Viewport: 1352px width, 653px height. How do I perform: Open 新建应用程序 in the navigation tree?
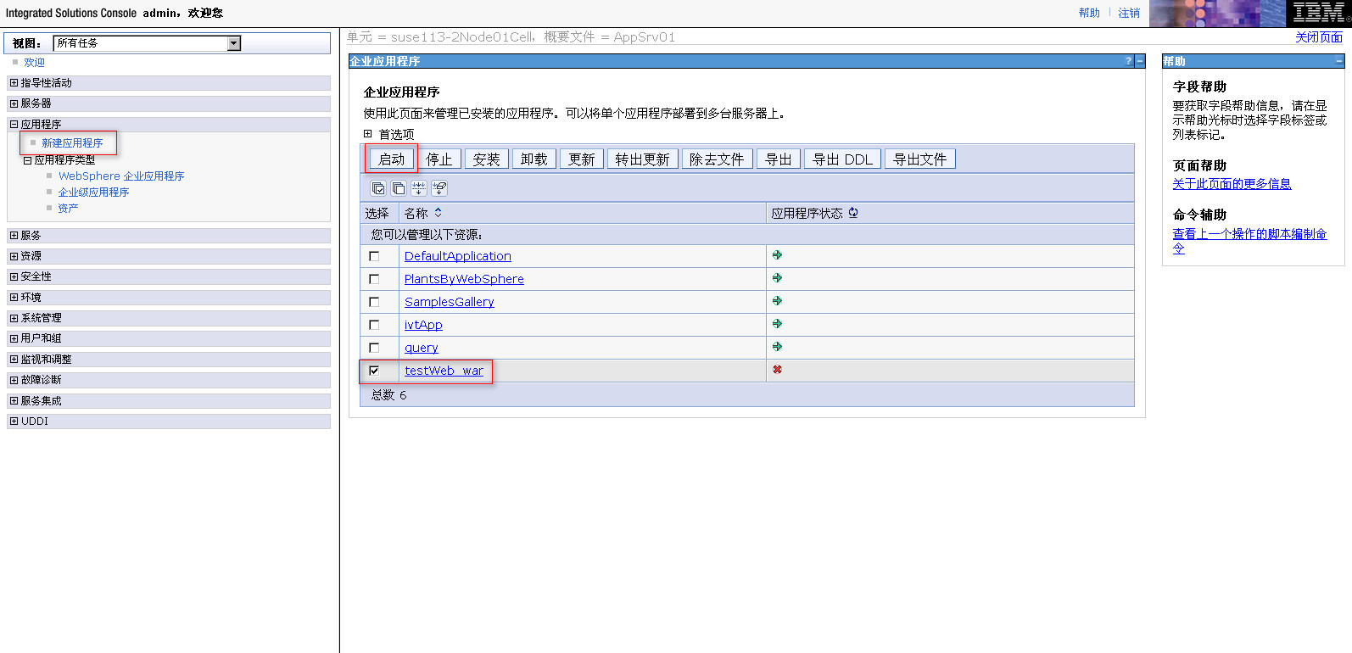click(72, 143)
